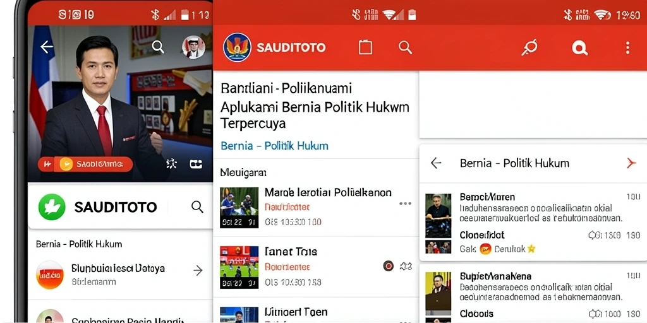
Task: Click the search icon in the SAUDITOTO bar
Action: click(197, 207)
